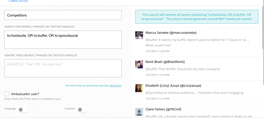Click Nimit Bhatt's profile avatar
Screen dimensions: 264x118
pyautogui.click(x=139, y=64)
